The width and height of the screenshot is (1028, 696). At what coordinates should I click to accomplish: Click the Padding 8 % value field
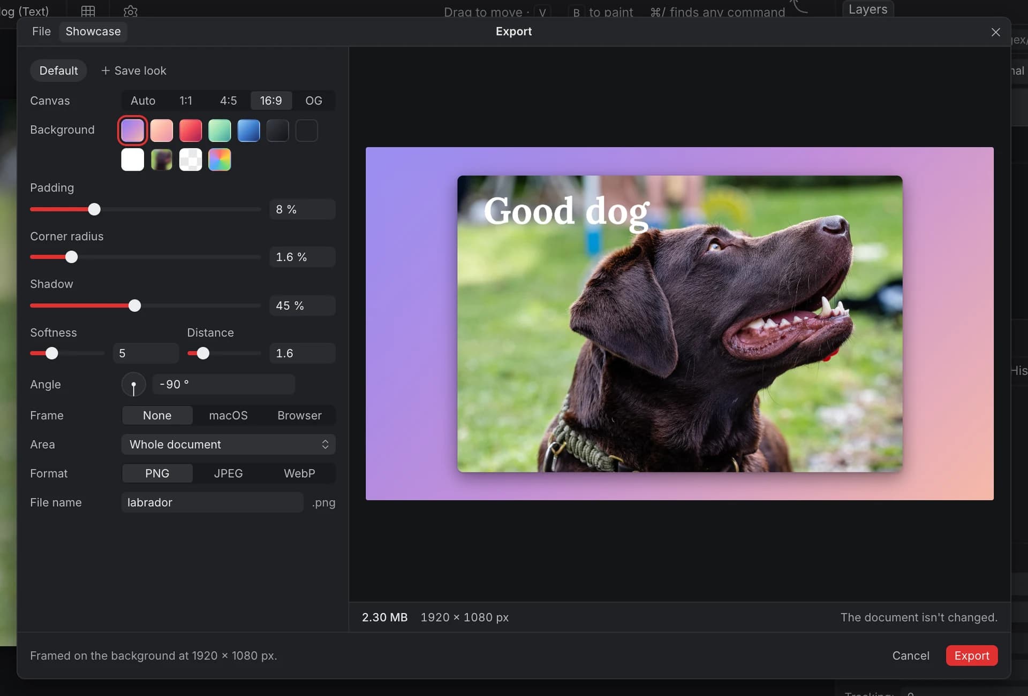pyautogui.click(x=303, y=209)
